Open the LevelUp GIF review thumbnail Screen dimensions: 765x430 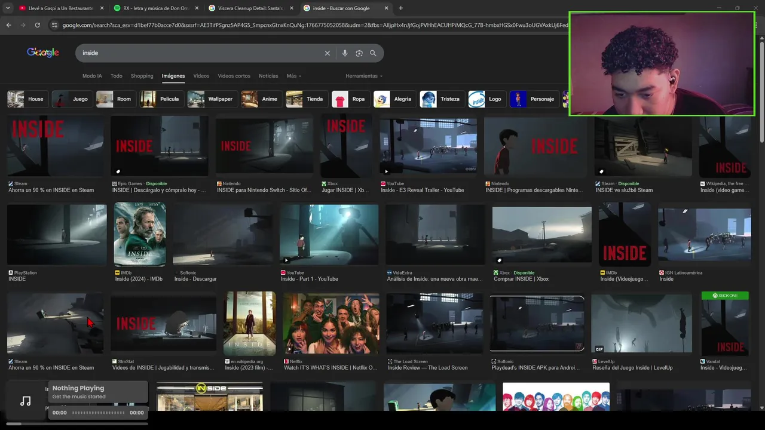coord(642,324)
